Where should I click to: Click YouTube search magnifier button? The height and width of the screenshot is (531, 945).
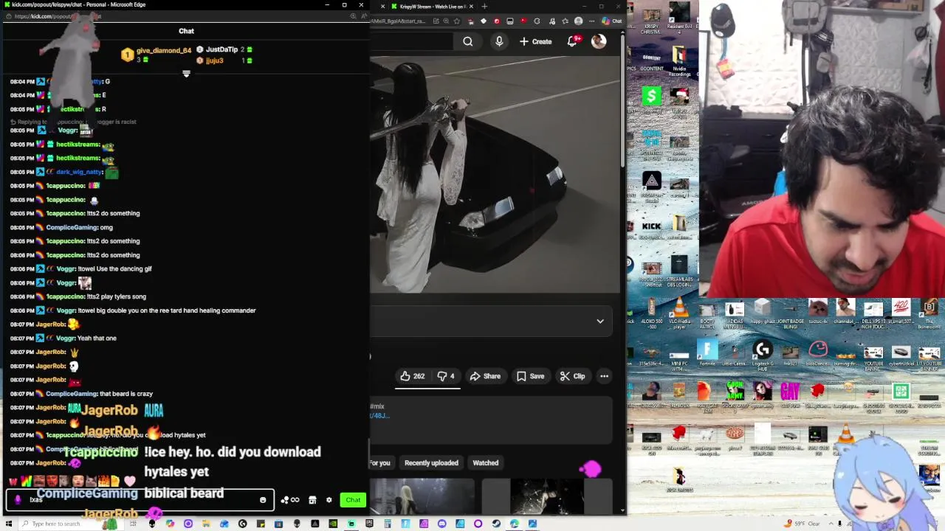coord(468,42)
